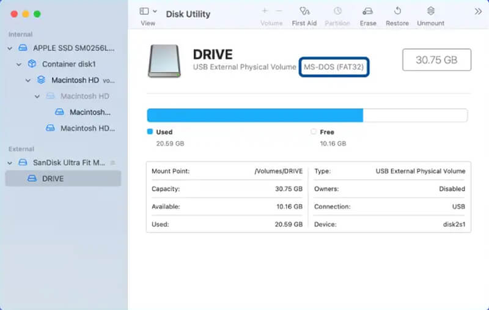
Task: Select APPLE SSD SM0256L... in sidebar
Action: [x=73, y=48]
